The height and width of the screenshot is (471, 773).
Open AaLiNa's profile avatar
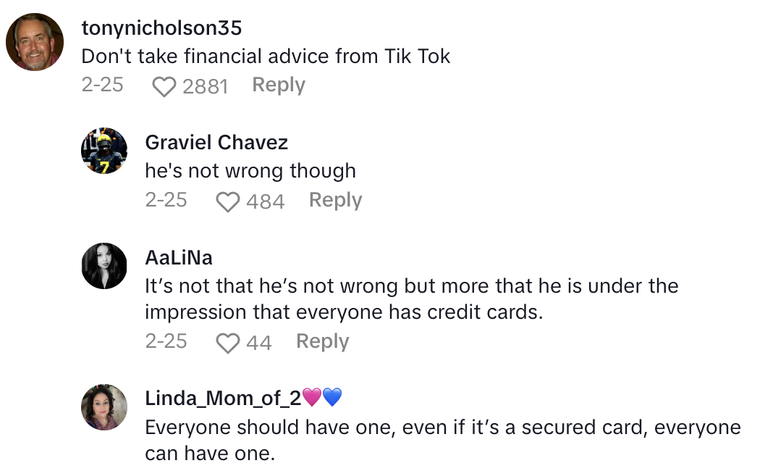(x=104, y=266)
